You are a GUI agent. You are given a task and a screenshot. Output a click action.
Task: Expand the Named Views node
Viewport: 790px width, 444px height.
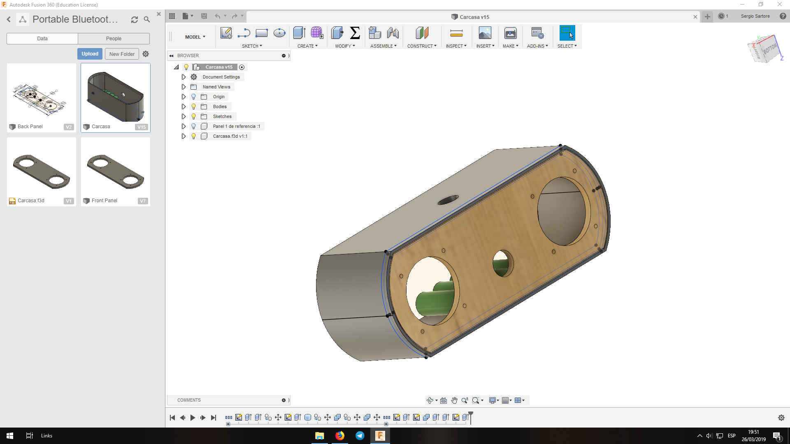[184, 87]
